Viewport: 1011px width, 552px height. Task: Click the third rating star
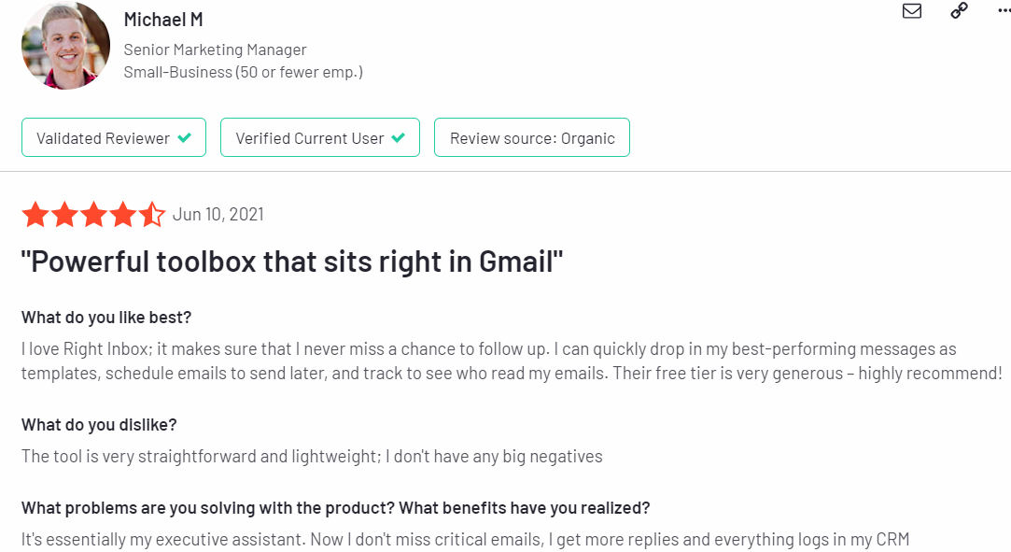[x=93, y=214]
